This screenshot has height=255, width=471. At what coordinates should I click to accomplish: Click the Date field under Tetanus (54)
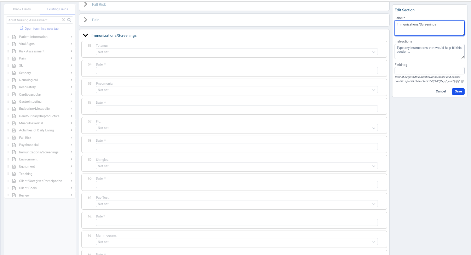[237, 71]
